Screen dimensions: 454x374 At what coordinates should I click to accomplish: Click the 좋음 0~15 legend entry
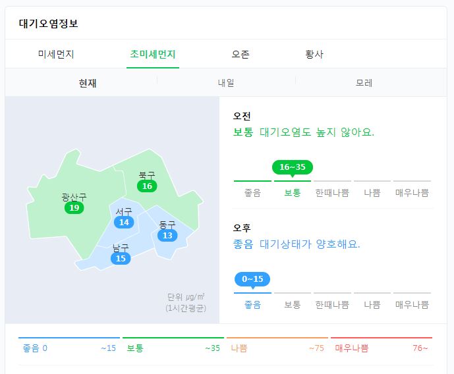69,348
